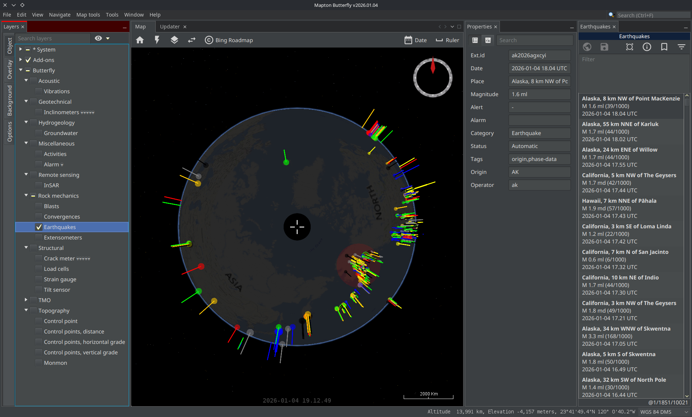Click the globe icon in Earthquakes panel
This screenshot has width=692, height=417.
pyautogui.click(x=587, y=47)
